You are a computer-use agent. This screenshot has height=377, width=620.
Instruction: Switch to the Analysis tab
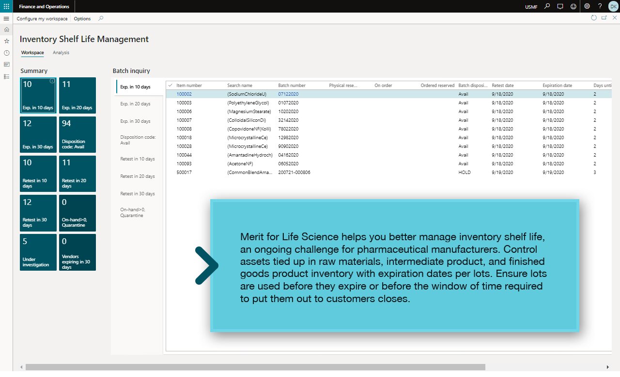tap(61, 53)
